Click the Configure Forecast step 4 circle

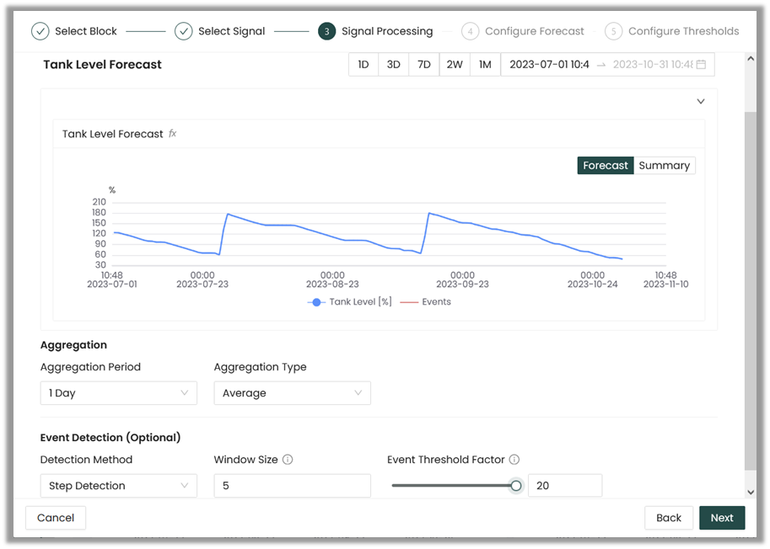pyautogui.click(x=471, y=31)
